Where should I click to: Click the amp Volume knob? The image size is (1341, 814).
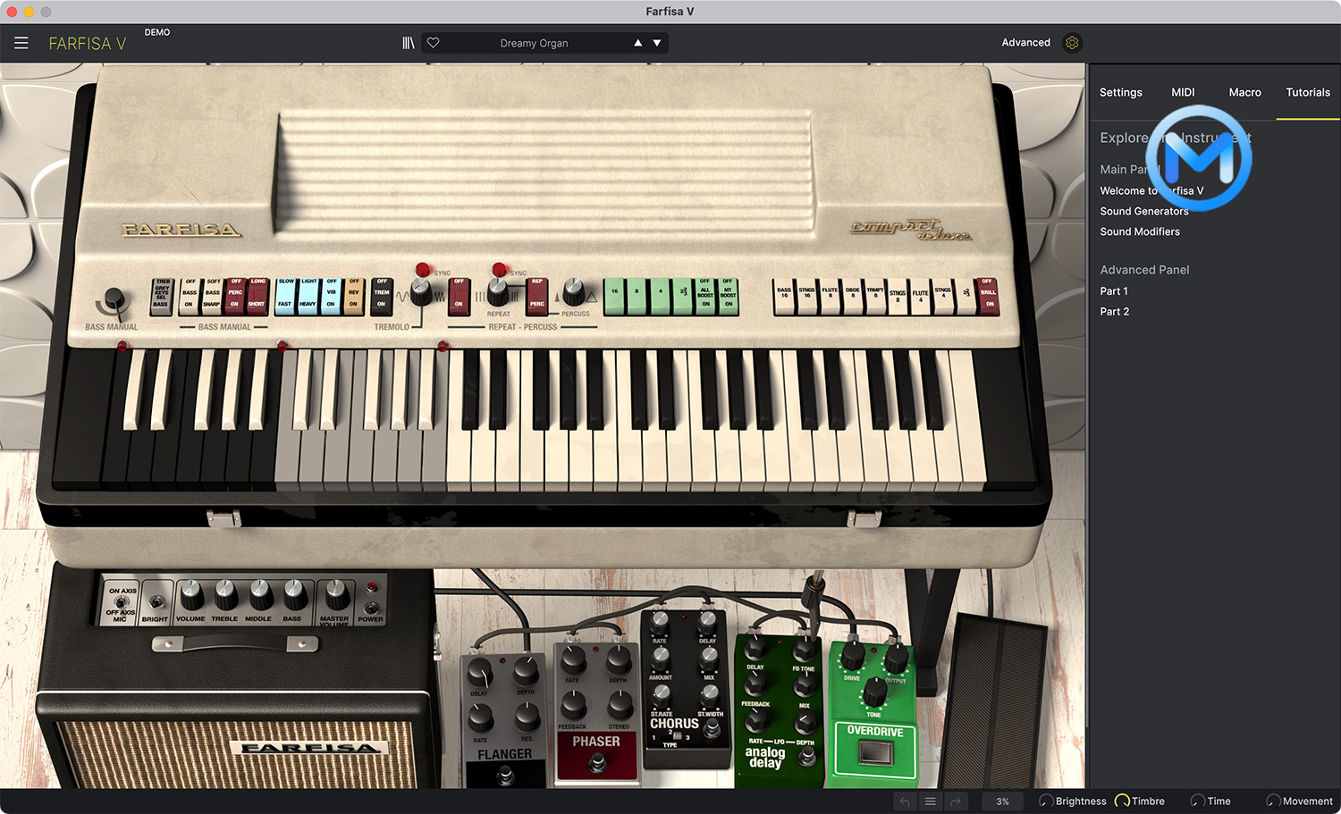click(x=190, y=595)
